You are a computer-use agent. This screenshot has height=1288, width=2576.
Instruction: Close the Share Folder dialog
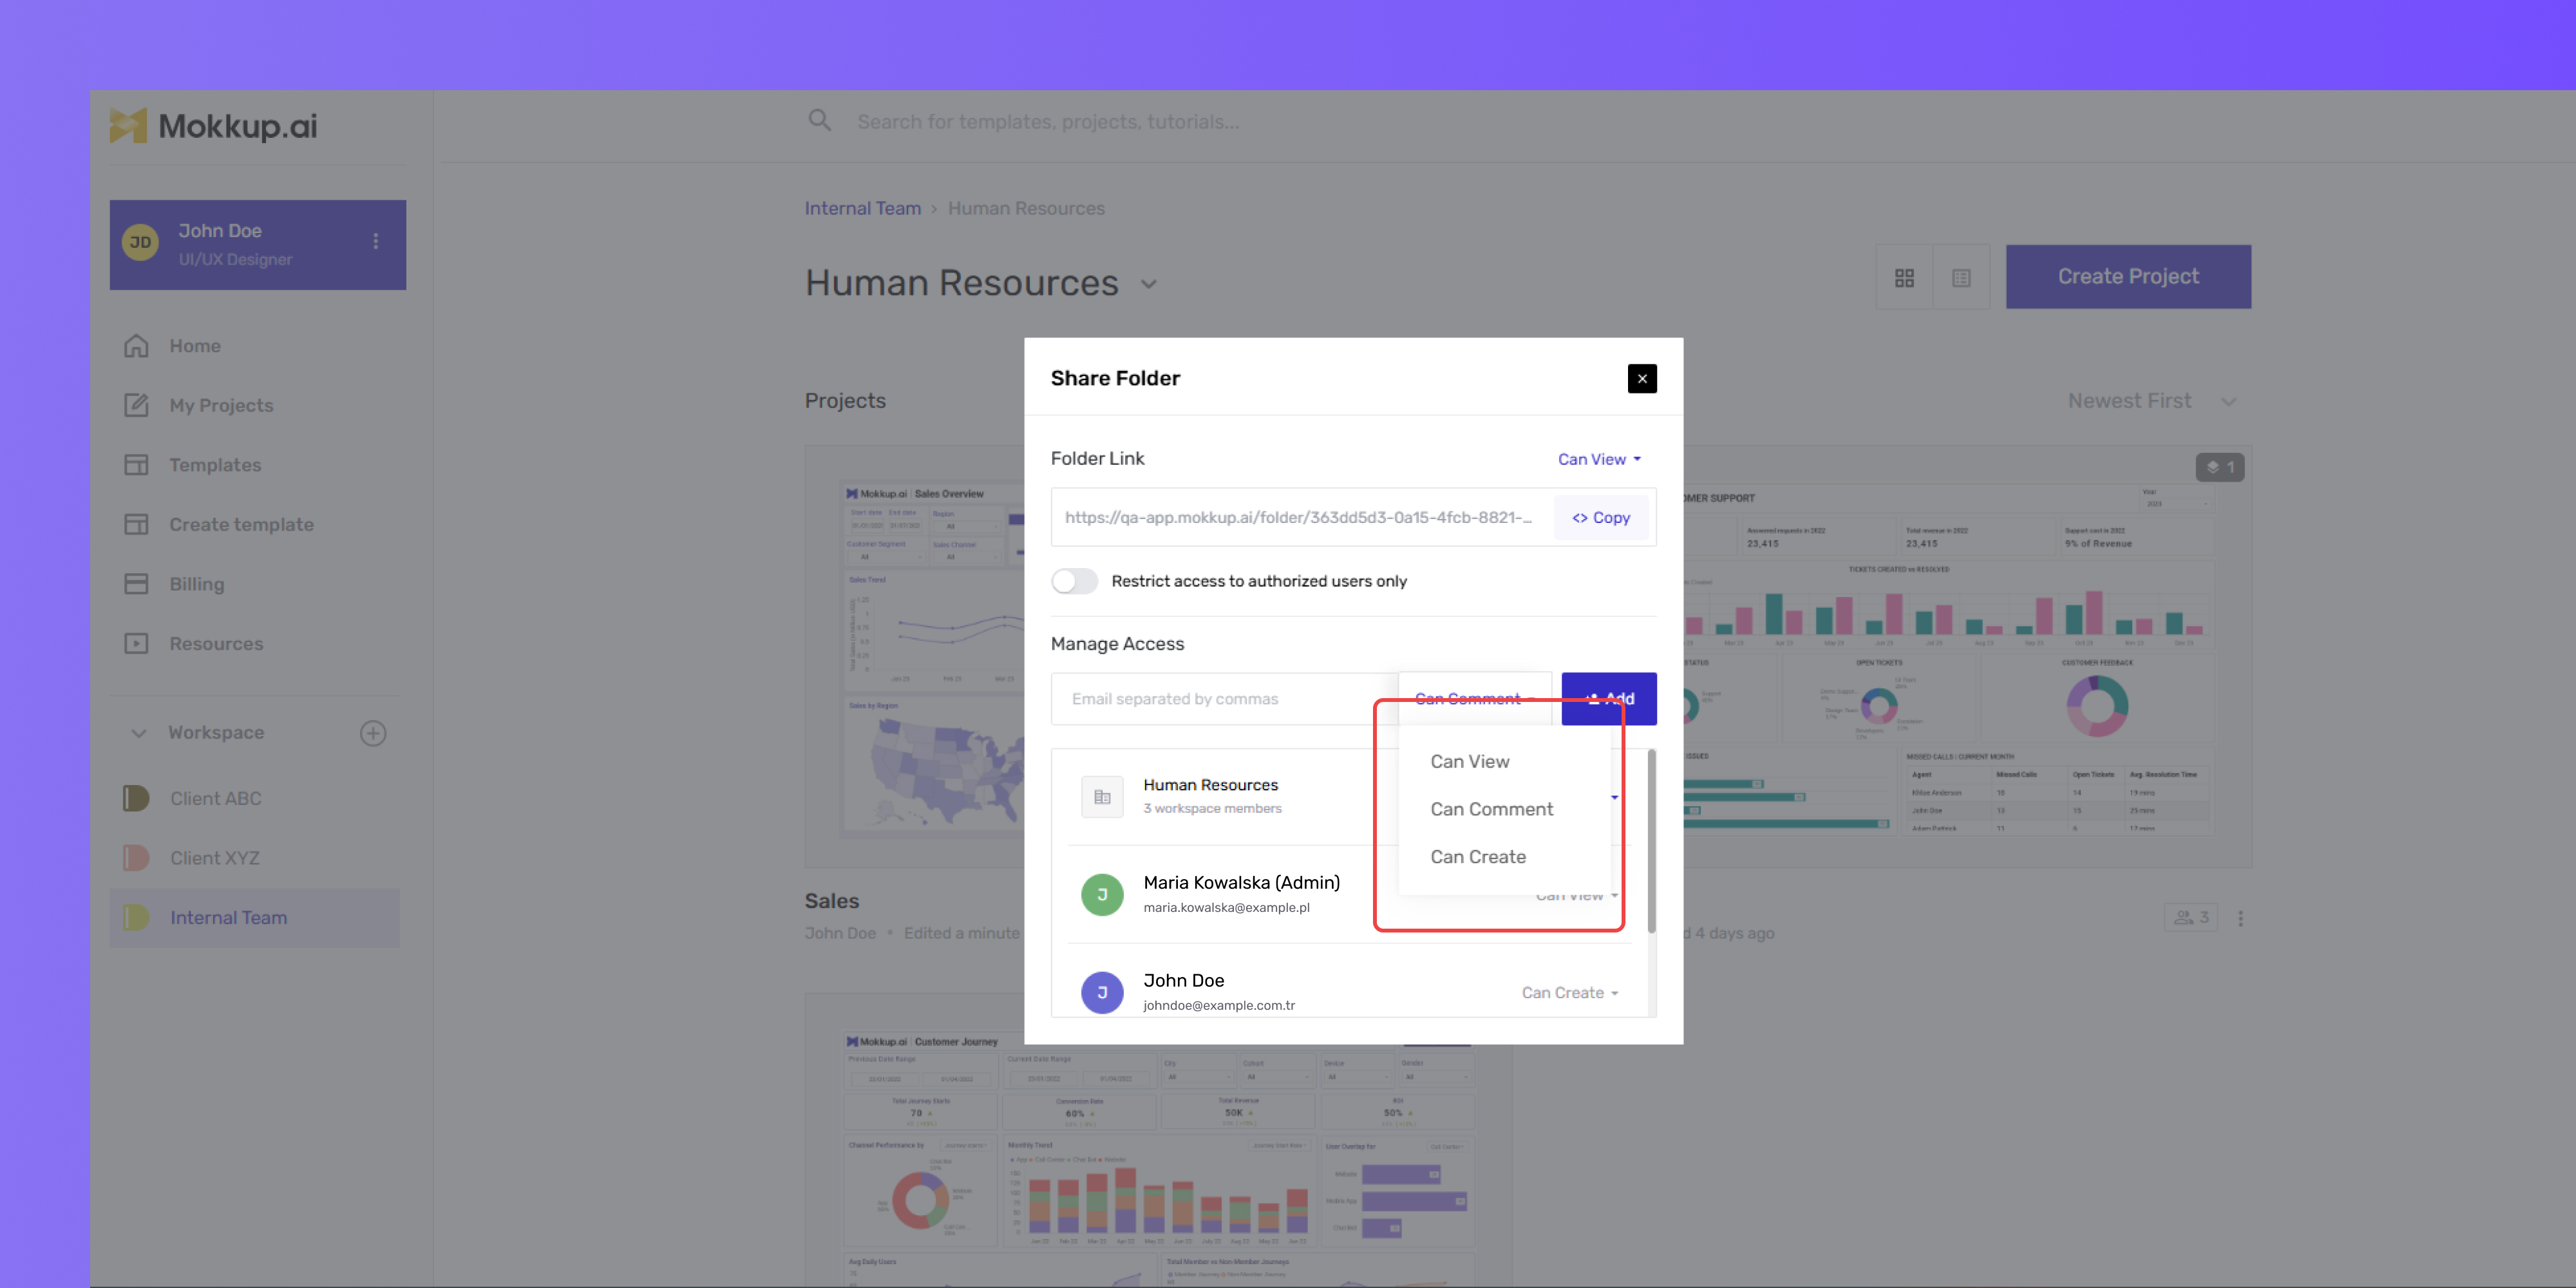point(1641,378)
